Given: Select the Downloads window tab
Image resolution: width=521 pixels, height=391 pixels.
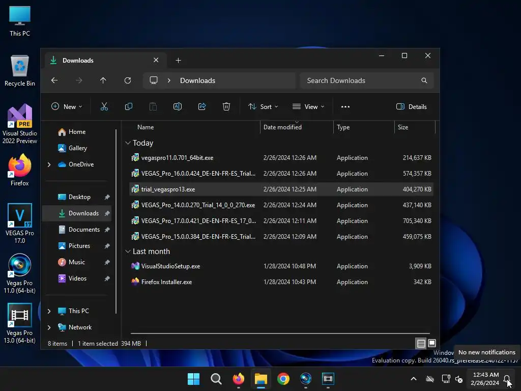Looking at the screenshot, I should coord(105,61).
